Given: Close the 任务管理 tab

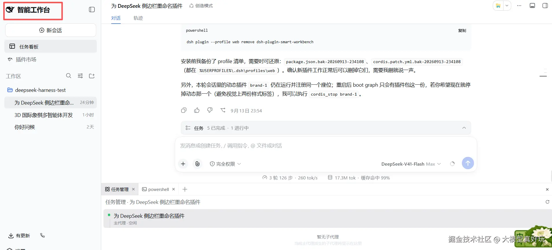Looking at the screenshot, I should pyautogui.click(x=133, y=189).
